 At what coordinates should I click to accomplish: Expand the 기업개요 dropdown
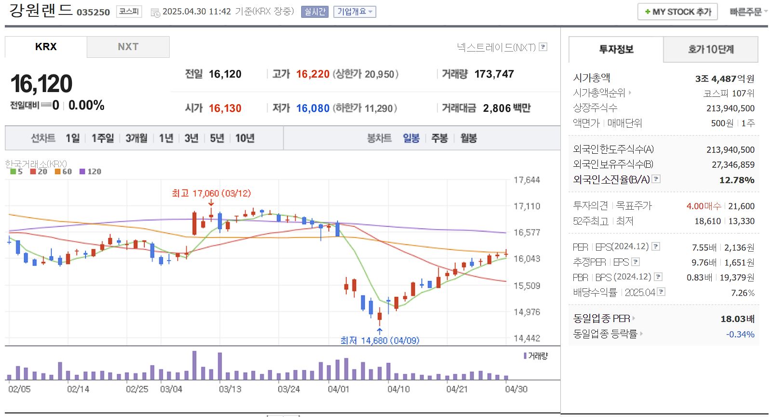355,12
